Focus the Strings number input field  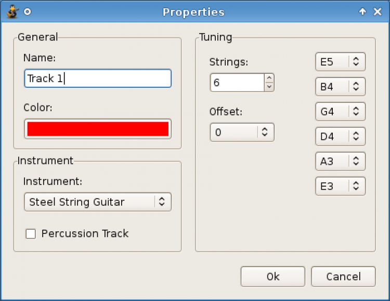click(x=237, y=82)
